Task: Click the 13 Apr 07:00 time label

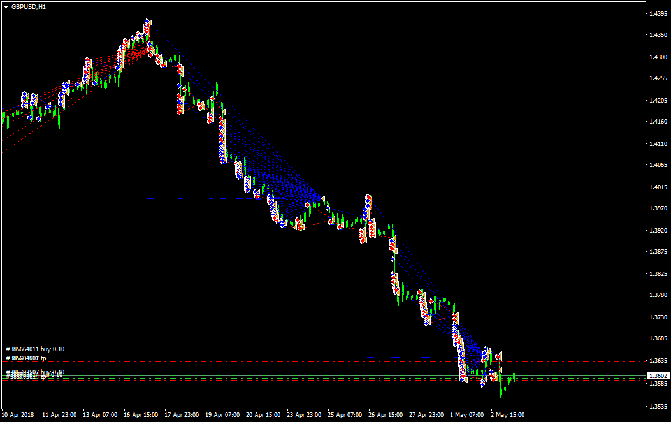Action: pyautogui.click(x=100, y=415)
